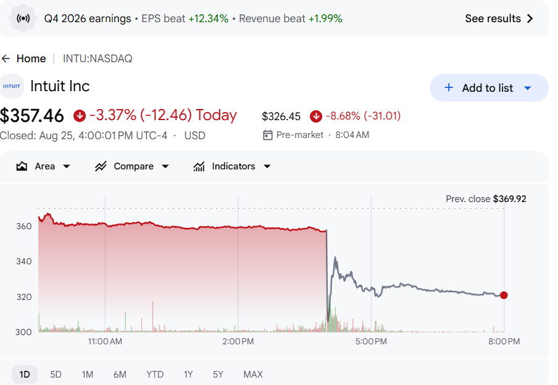Viewport: 558px width, 385px height.
Task: Click the Indicators chart icon
Action: point(199,166)
